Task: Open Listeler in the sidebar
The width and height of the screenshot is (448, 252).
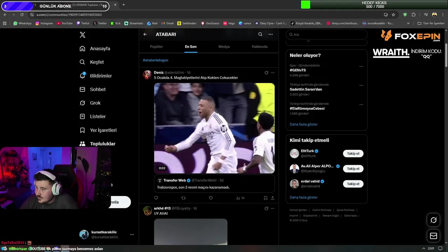Action: pyautogui.click(x=92, y=117)
